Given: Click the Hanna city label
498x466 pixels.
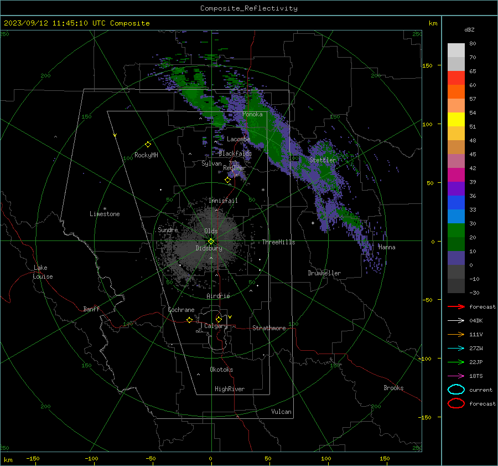Looking at the screenshot, I should [387, 247].
